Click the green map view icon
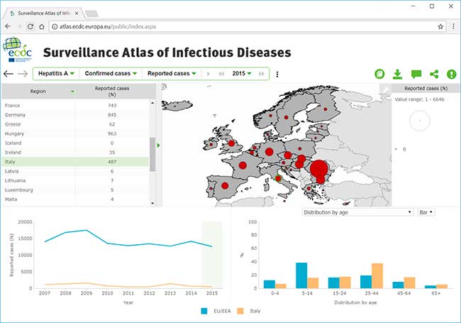Viewport: 461px width, 323px height. point(379,74)
